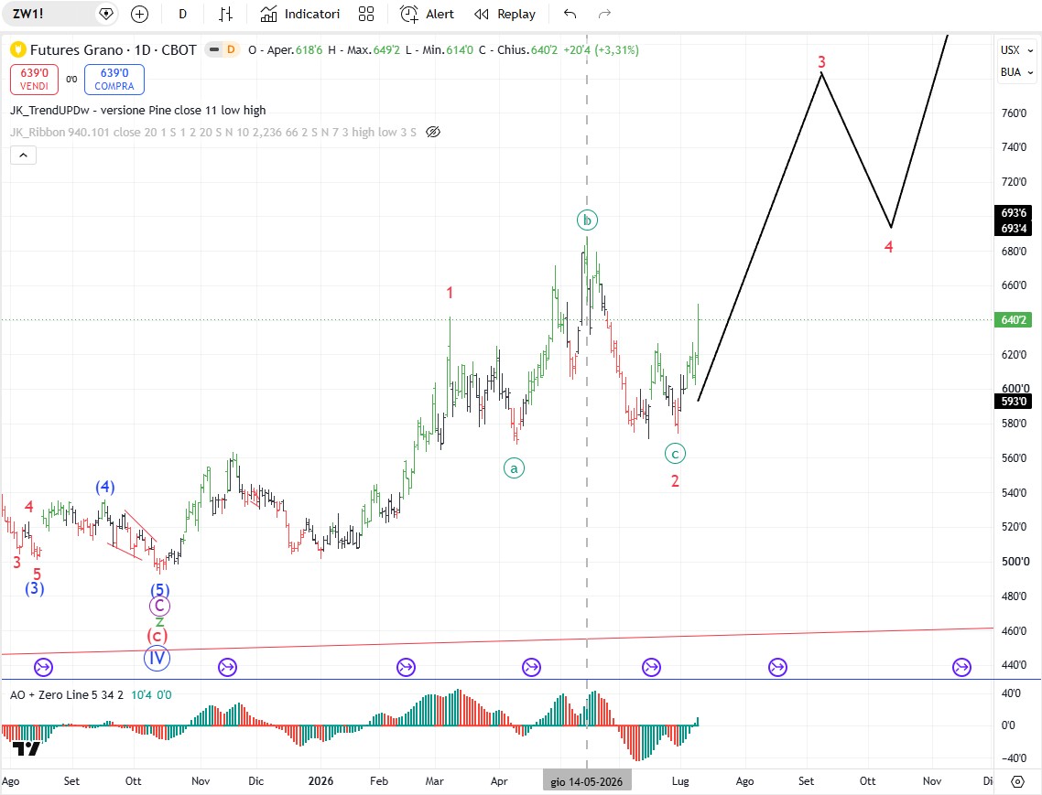The image size is (1042, 795).
Task: Show the hidden JK_Ribbon indicator via eye icon
Action: pyautogui.click(x=432, y=132)
